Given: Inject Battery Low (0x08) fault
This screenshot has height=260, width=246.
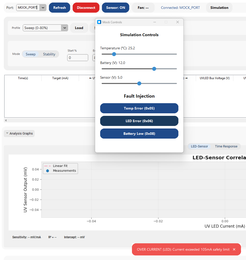Looking at the screenshot, I should [x=139, y=134].
